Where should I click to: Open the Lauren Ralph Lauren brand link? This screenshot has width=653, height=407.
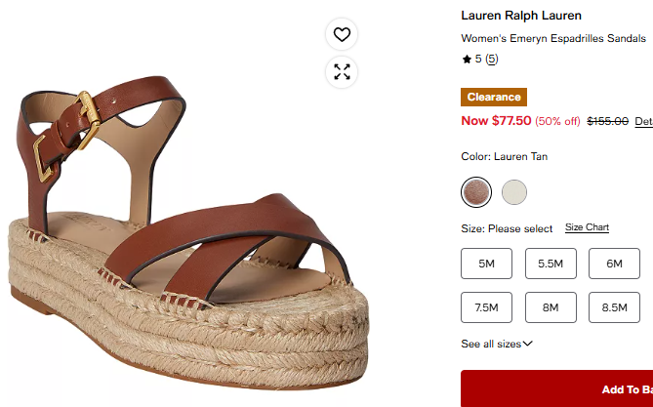[x=521, y=16]
